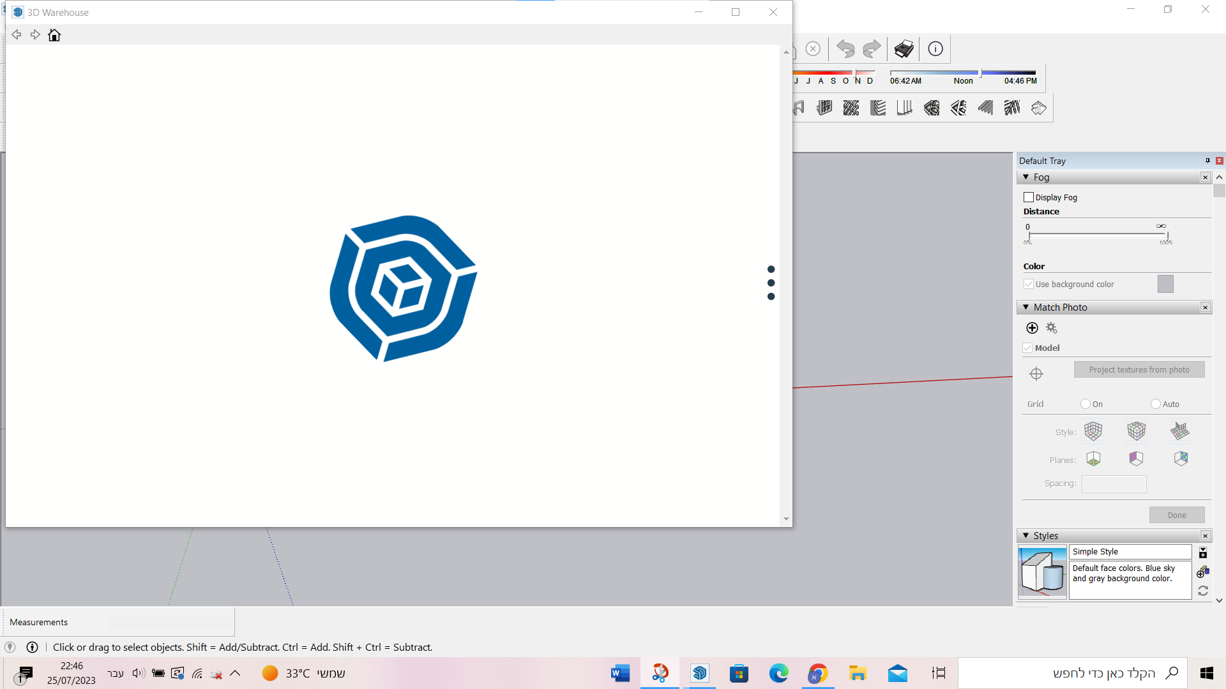Click the fog color swatch
The width and height of the screenshot is (1226, 689).
coord(1165,284)
